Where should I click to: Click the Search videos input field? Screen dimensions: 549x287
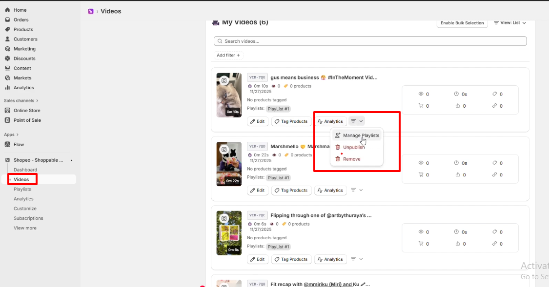370,41
